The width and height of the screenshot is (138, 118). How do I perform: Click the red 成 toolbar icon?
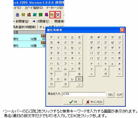point(29,15)
